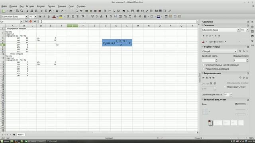Click 'Ведущие нули' value field
The width and height of the screenshot is (255, 143).
[240, 60]
